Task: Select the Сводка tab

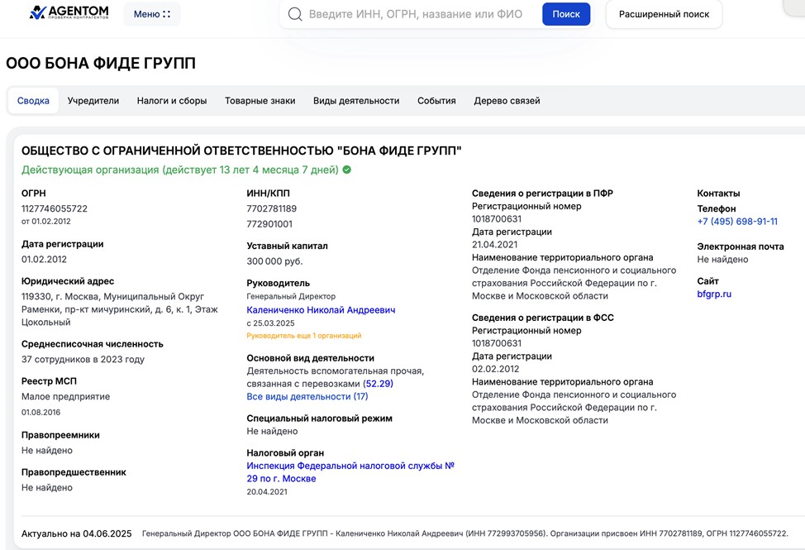Action: [33, 101]
